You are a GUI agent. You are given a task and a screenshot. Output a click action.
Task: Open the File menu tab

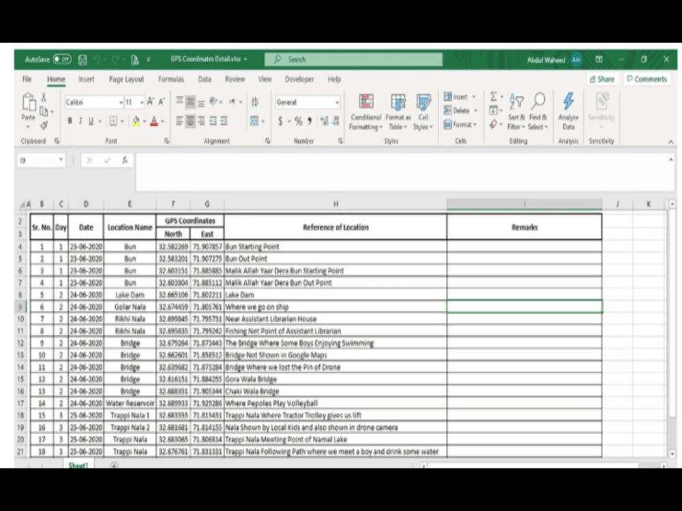[x=27, y=79]
